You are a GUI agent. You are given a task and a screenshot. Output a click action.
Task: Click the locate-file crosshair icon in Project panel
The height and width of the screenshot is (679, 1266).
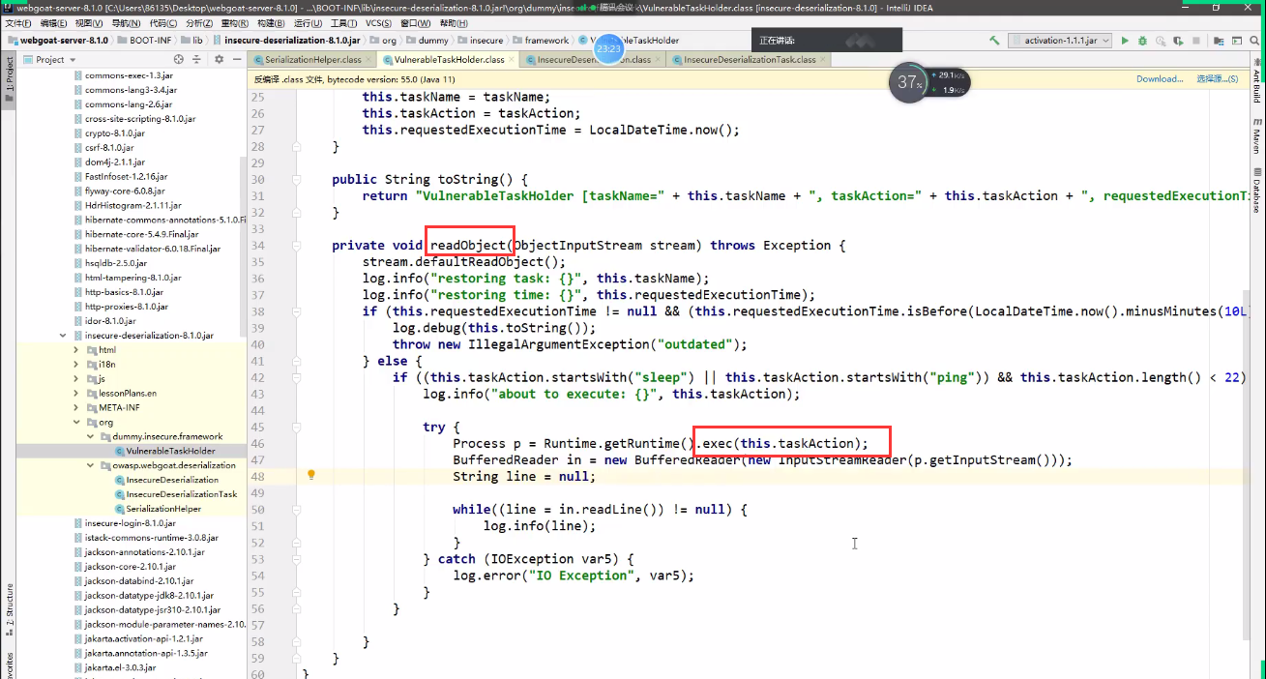tap(181, 59)
